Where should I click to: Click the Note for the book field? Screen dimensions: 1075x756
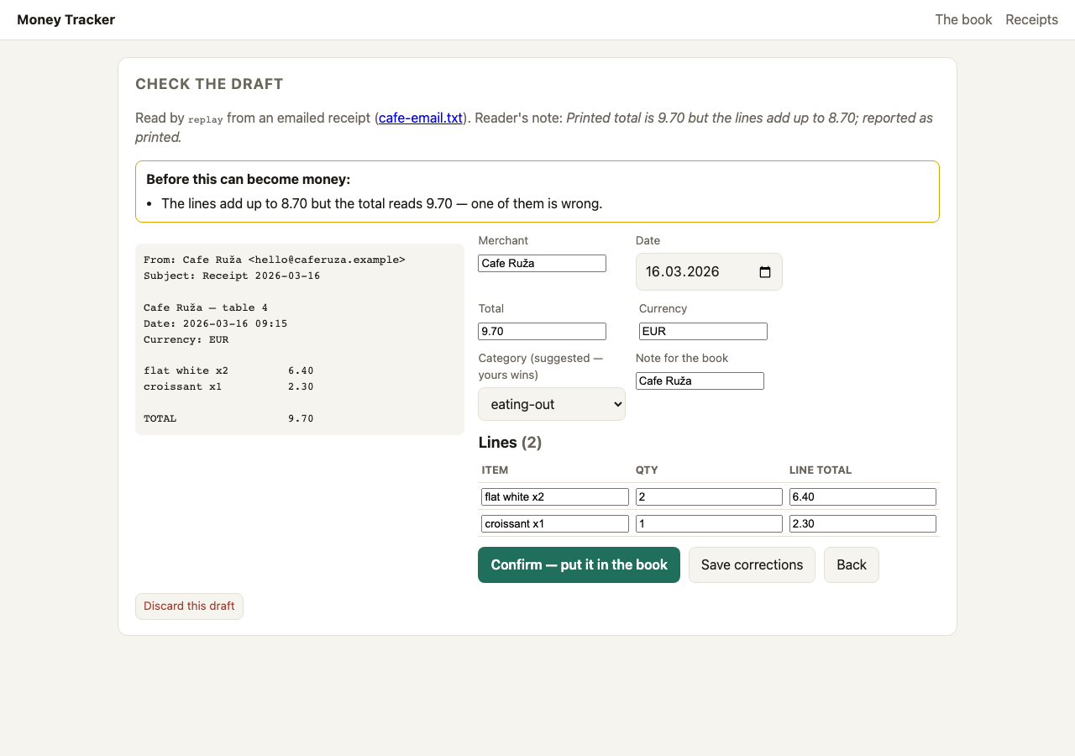[x=700, y=381]
